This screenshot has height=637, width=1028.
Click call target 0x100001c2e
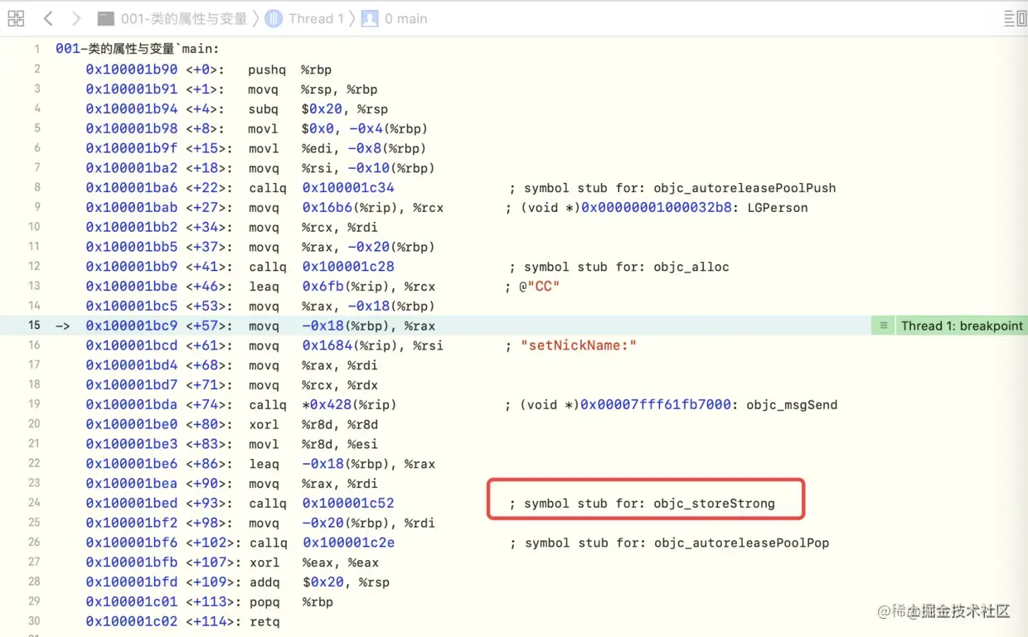[x=349, y=543]
